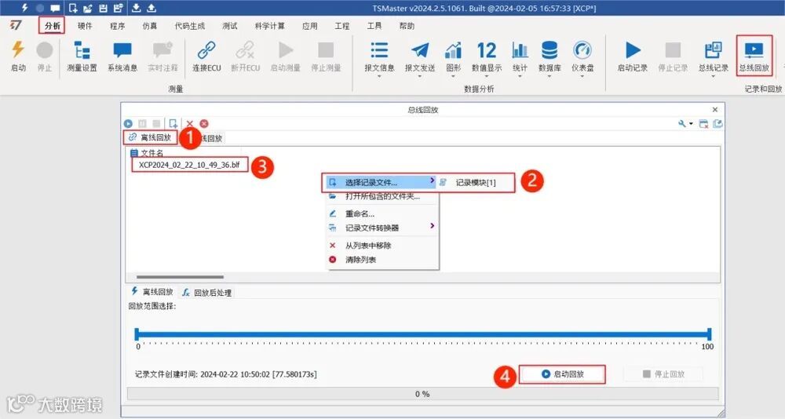Open the 仪表盘 dashboard gauge

click(582, 56)
